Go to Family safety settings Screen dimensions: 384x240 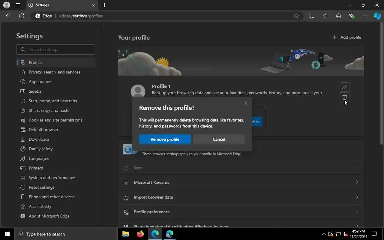point(56,149)
